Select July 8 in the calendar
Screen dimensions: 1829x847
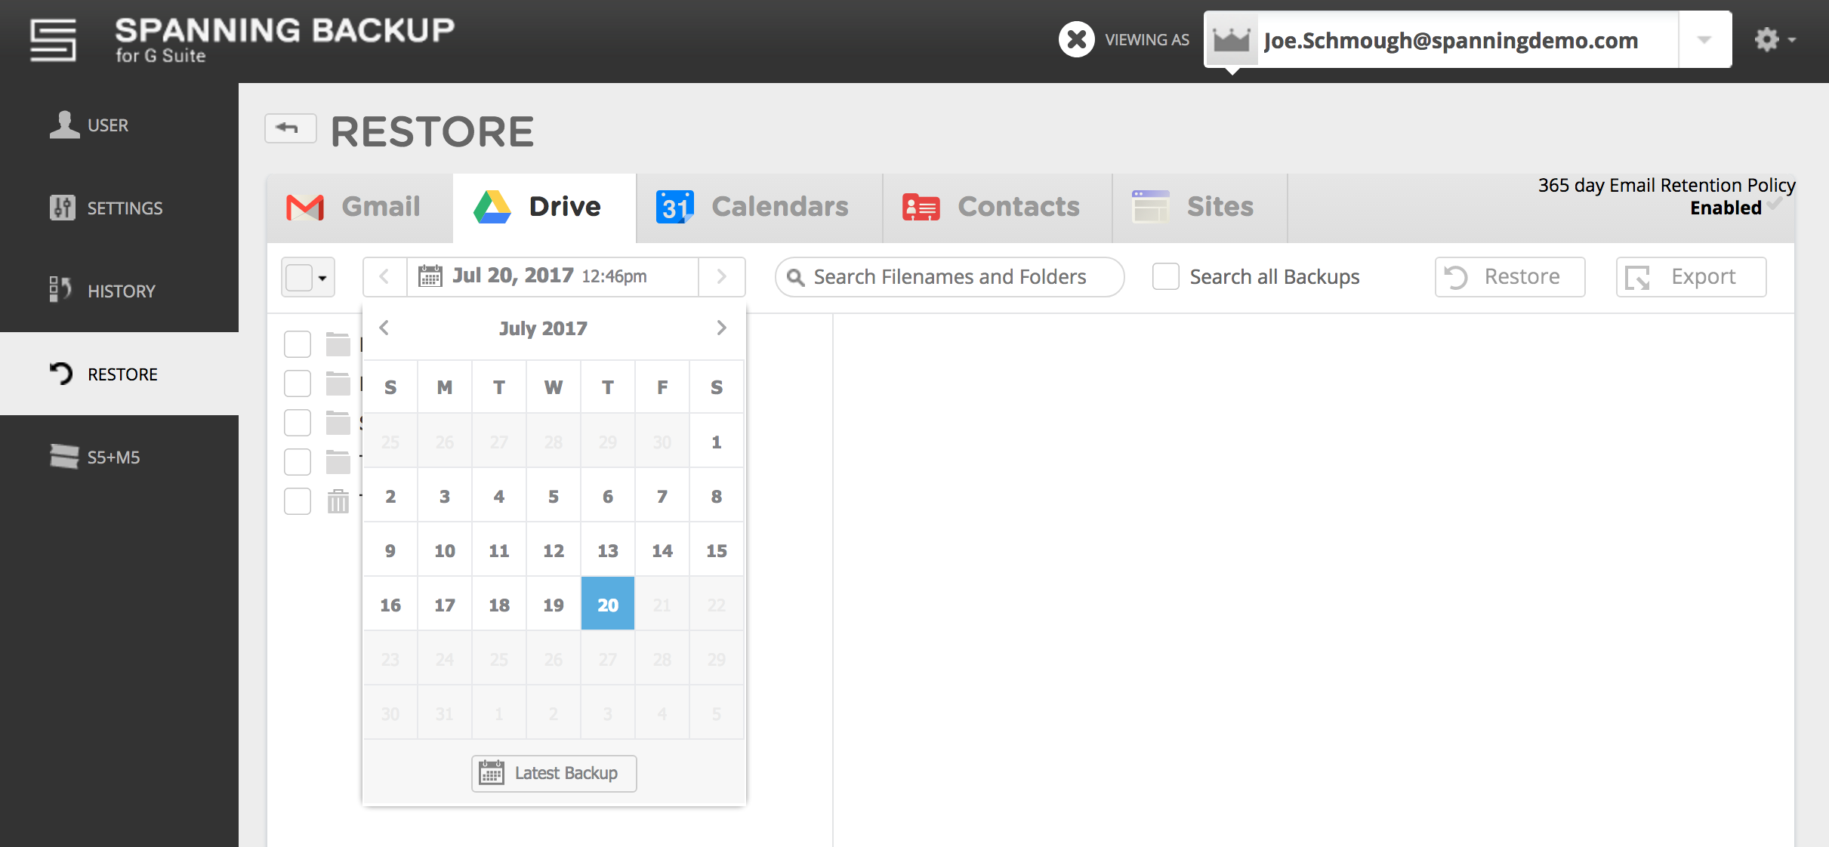point(717,496)
